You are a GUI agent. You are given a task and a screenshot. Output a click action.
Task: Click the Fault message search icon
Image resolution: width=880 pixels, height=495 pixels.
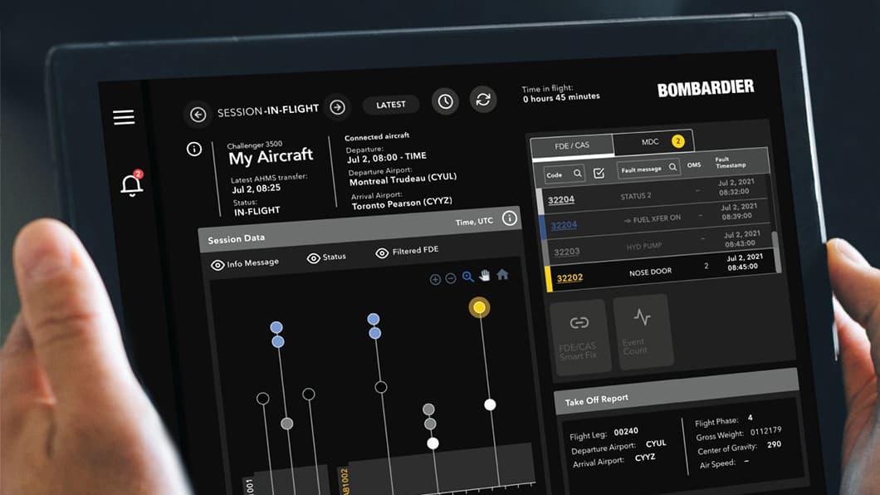pos(672,167)
